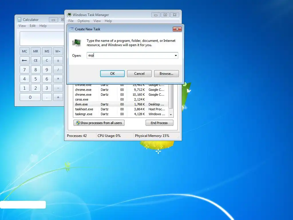This screenshot has height=220, width=293.
Task: Click Calculator backspace arrow button
Action: pyautogui.click(x=25, y=60)
